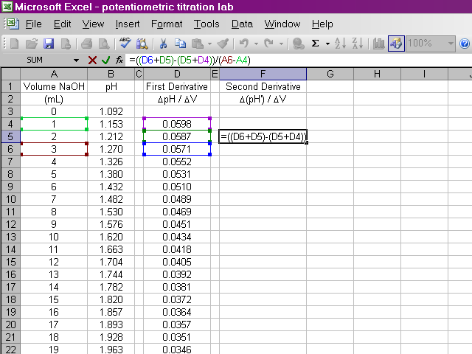The height and width of the screenshot is (354, 472).
Task: Open the Help menu
Action: [x=322, y=24]
